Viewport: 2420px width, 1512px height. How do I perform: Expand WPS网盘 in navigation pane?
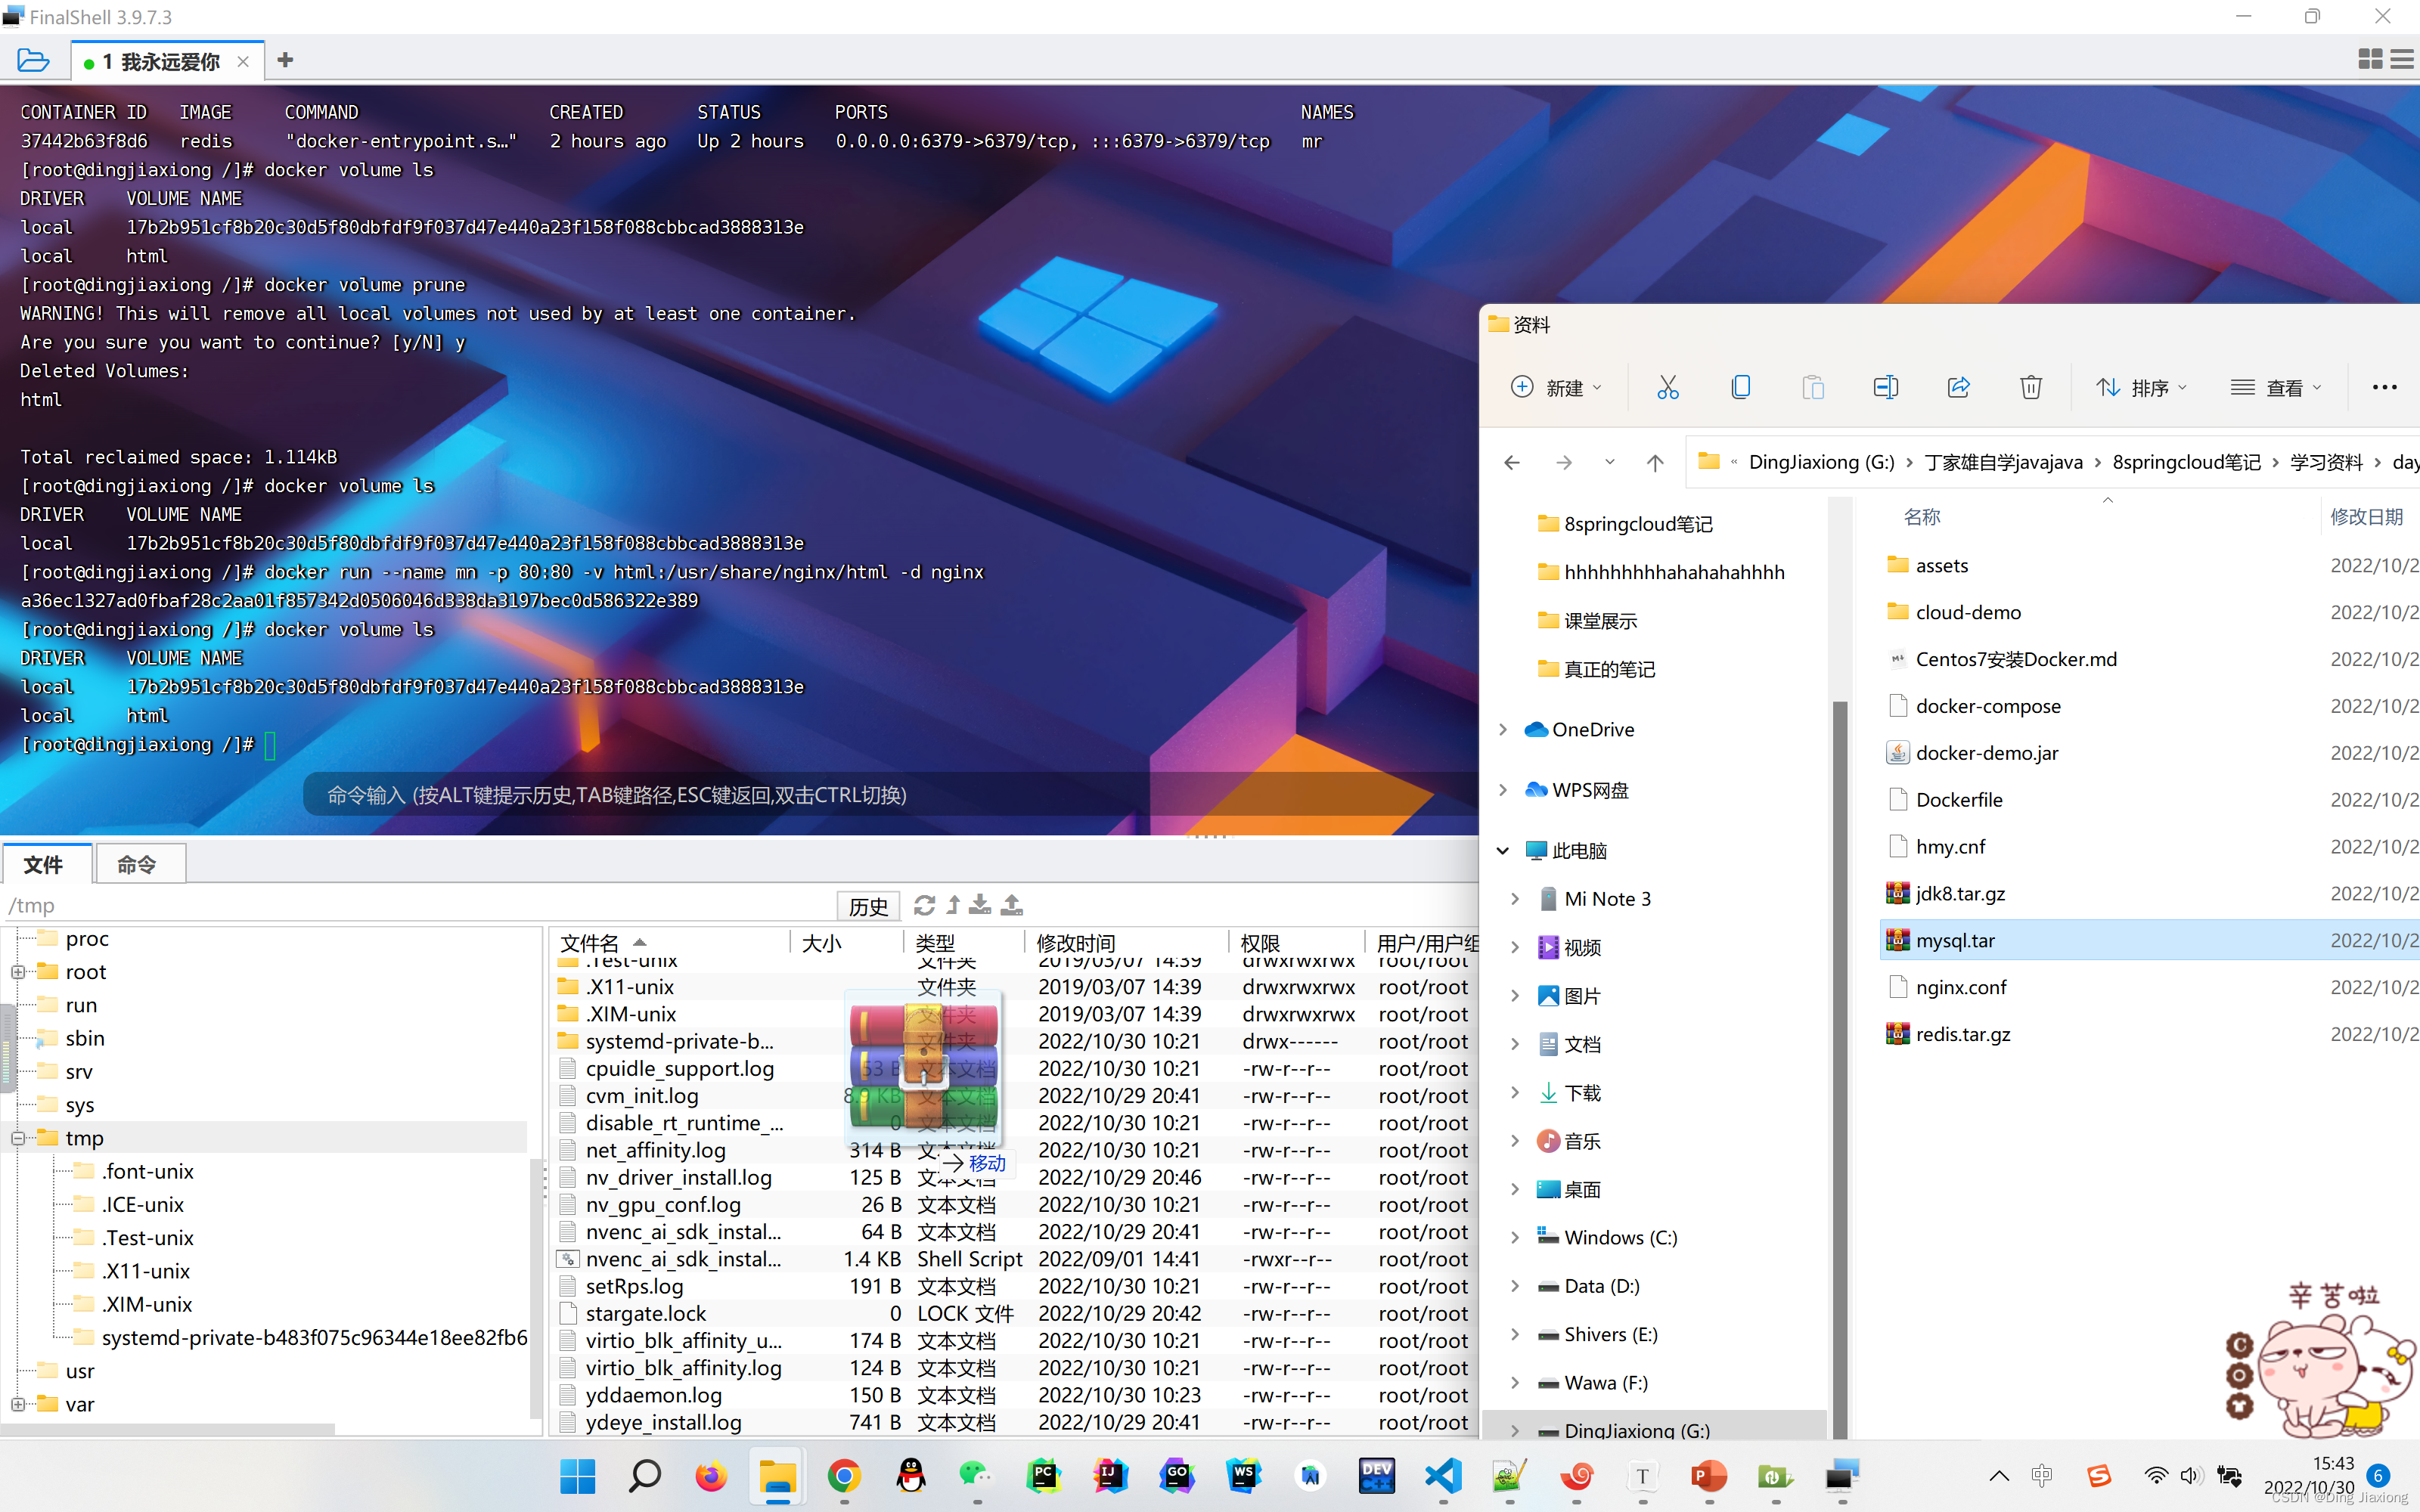pyautogui.click(x=1502, y=790)
